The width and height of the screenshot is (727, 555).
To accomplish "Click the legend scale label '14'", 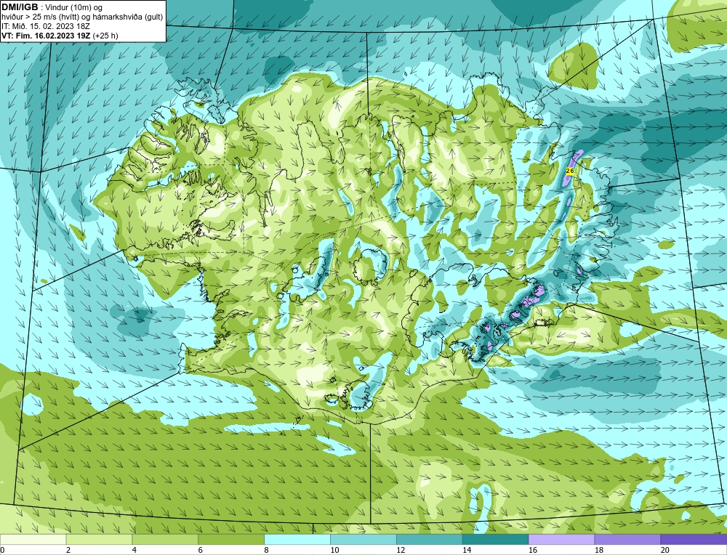I will 467,550.
